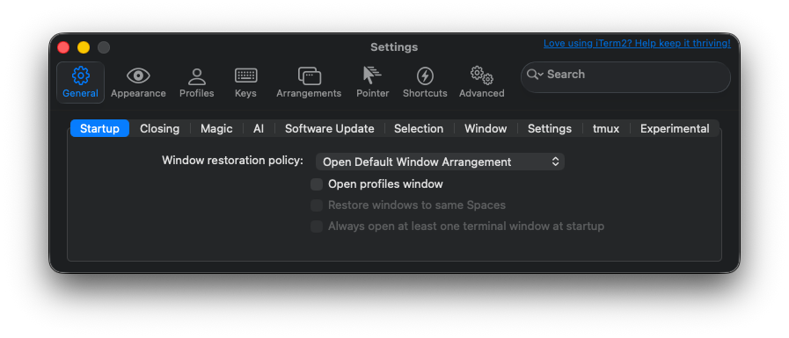789x338 pixels.
Task: Close the Settings window
Action: point(63,47)
